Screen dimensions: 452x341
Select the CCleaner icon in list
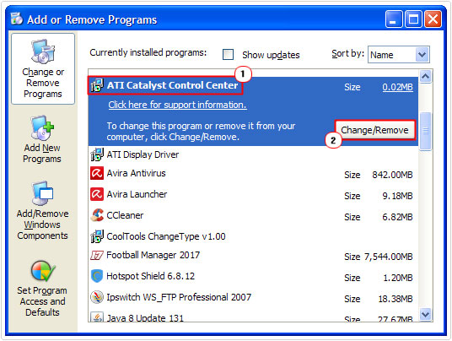coord(97,215)
